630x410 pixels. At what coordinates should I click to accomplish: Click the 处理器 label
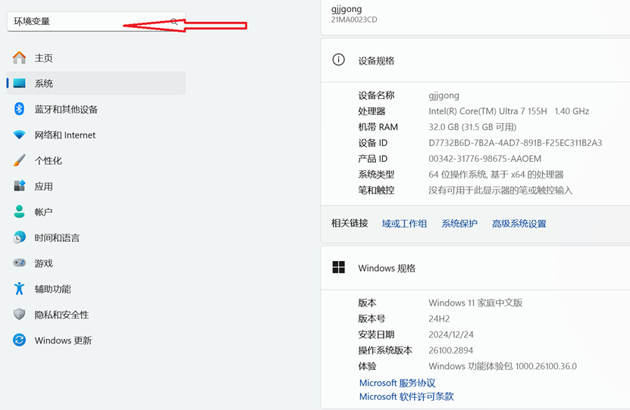point(371,111)
